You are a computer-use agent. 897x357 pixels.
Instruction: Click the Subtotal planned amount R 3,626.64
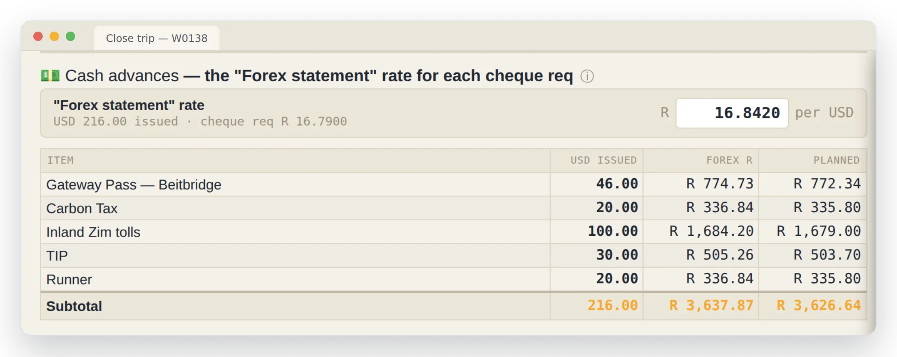(x=818, y=305)
